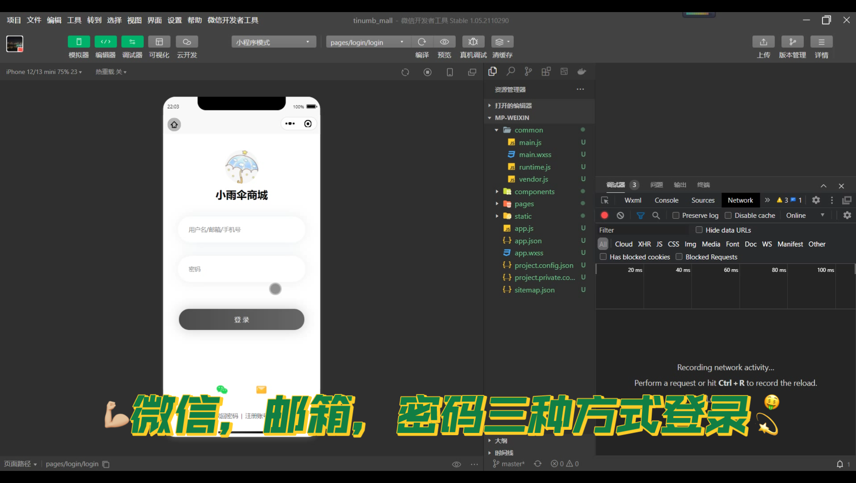This screenshot has height=483, width=856.
Task: Open the git branch sidebar icon
Action: tap(529, 72)
